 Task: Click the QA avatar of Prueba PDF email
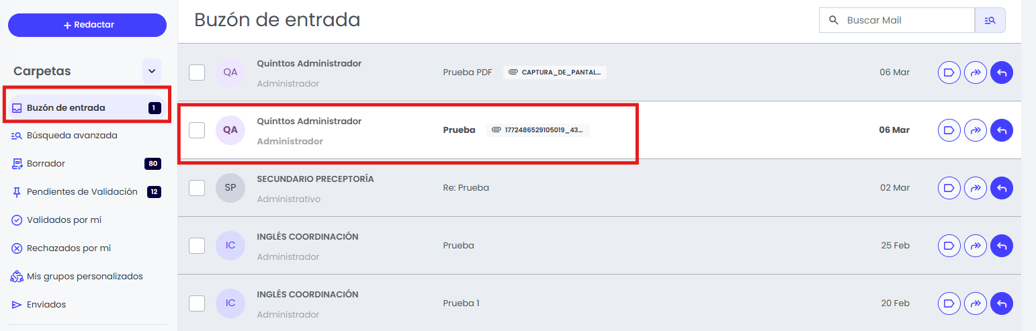click(230, 73)
